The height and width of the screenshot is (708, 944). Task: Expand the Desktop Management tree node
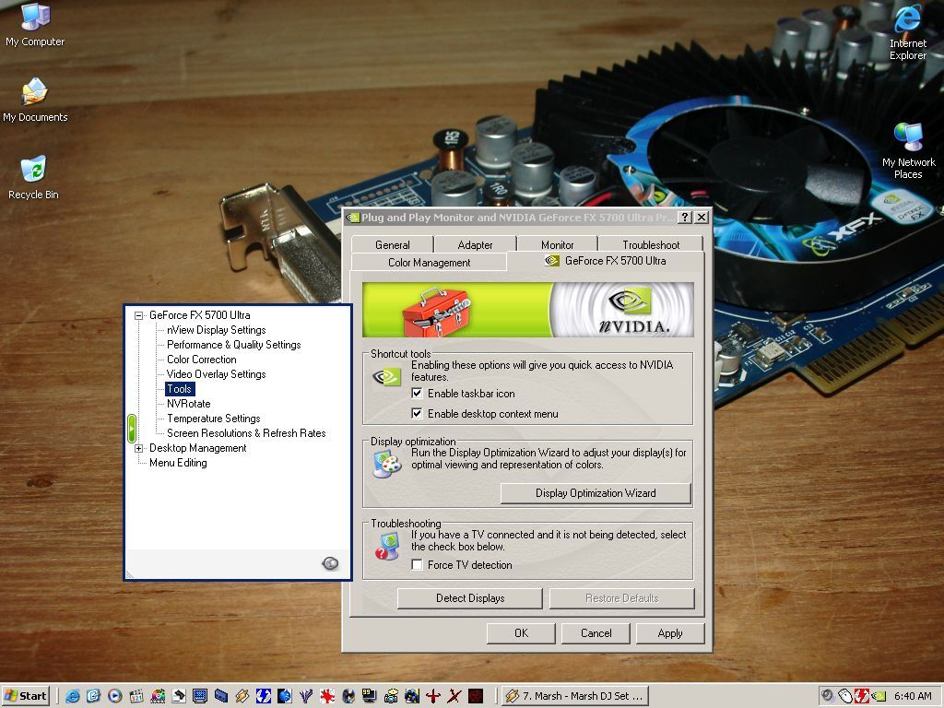(x=138, y=448)
